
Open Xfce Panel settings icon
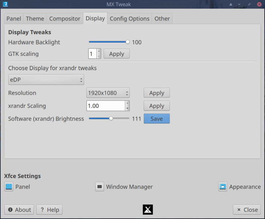click(x=9, y=187)
